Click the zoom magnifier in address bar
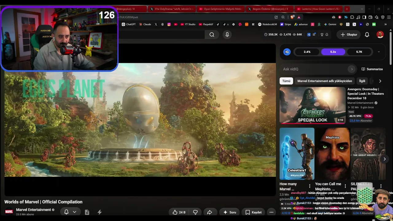393x221 pixels. (283, 17)
